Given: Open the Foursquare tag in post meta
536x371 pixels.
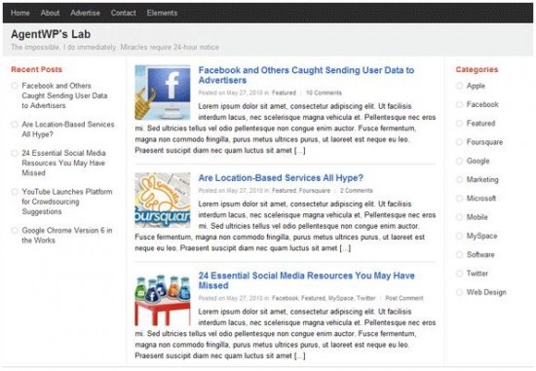Looking at the screenshot, I should [x=315, y=191].
